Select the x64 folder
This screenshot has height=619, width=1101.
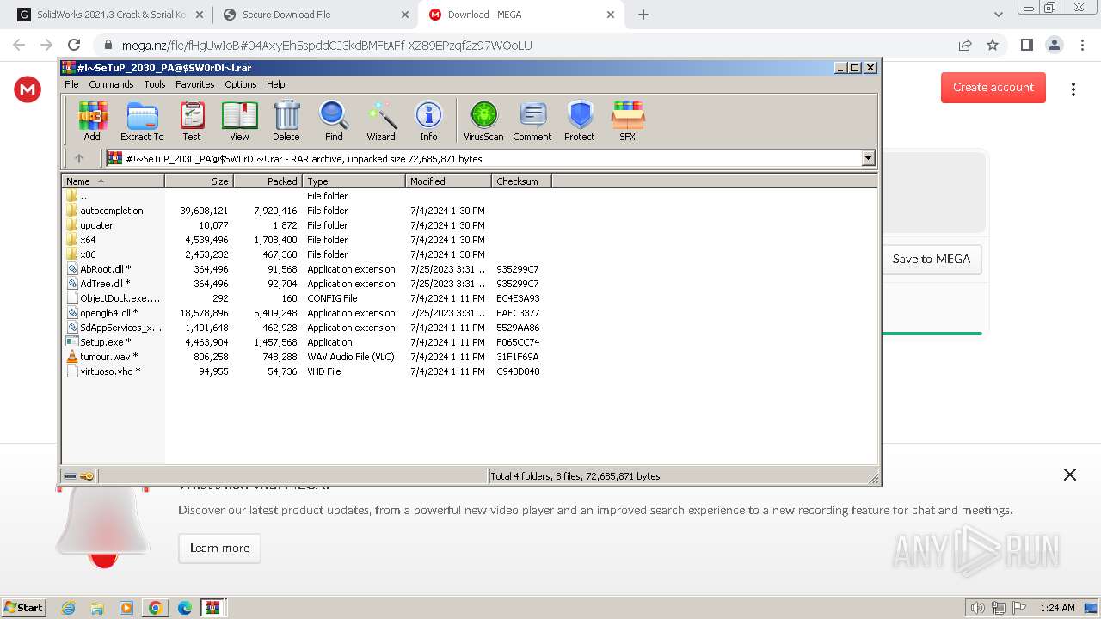point(81,240)
